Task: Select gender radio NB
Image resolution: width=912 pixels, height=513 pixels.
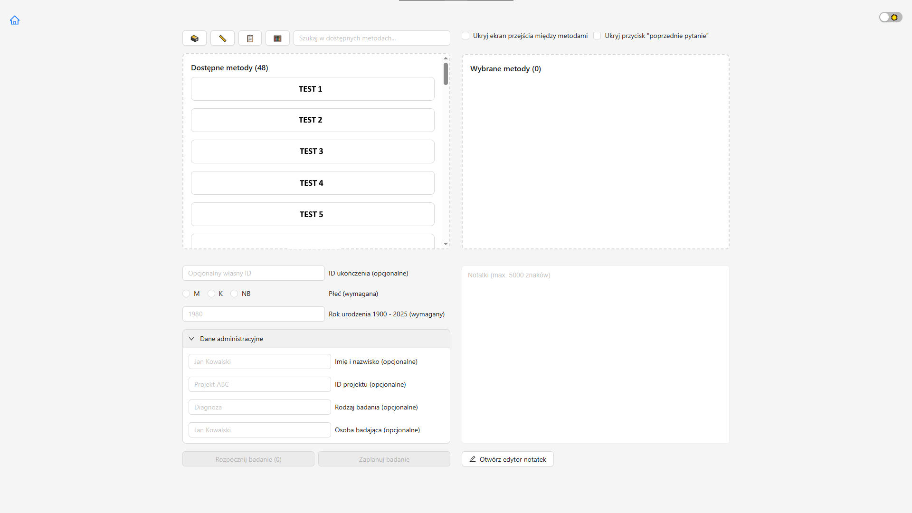Action: tap(234, 294)
